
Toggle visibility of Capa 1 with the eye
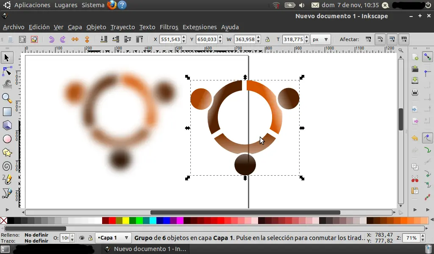coord(82,238)
